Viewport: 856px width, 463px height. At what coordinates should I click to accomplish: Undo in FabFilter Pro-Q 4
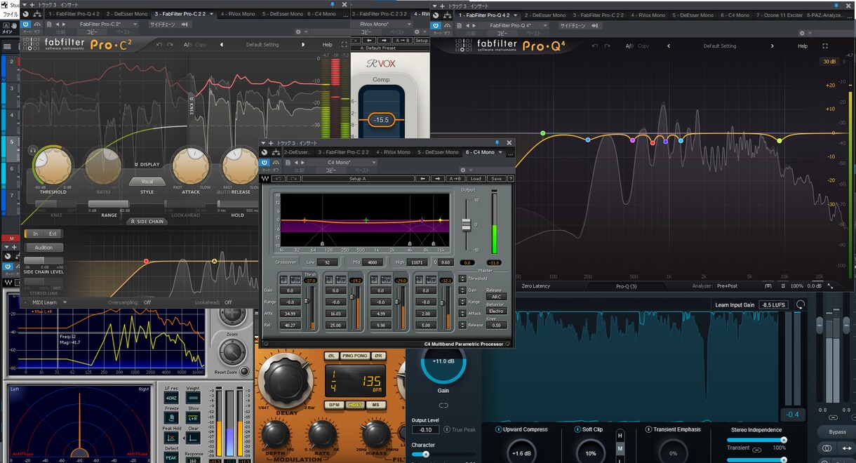[596, 46]
